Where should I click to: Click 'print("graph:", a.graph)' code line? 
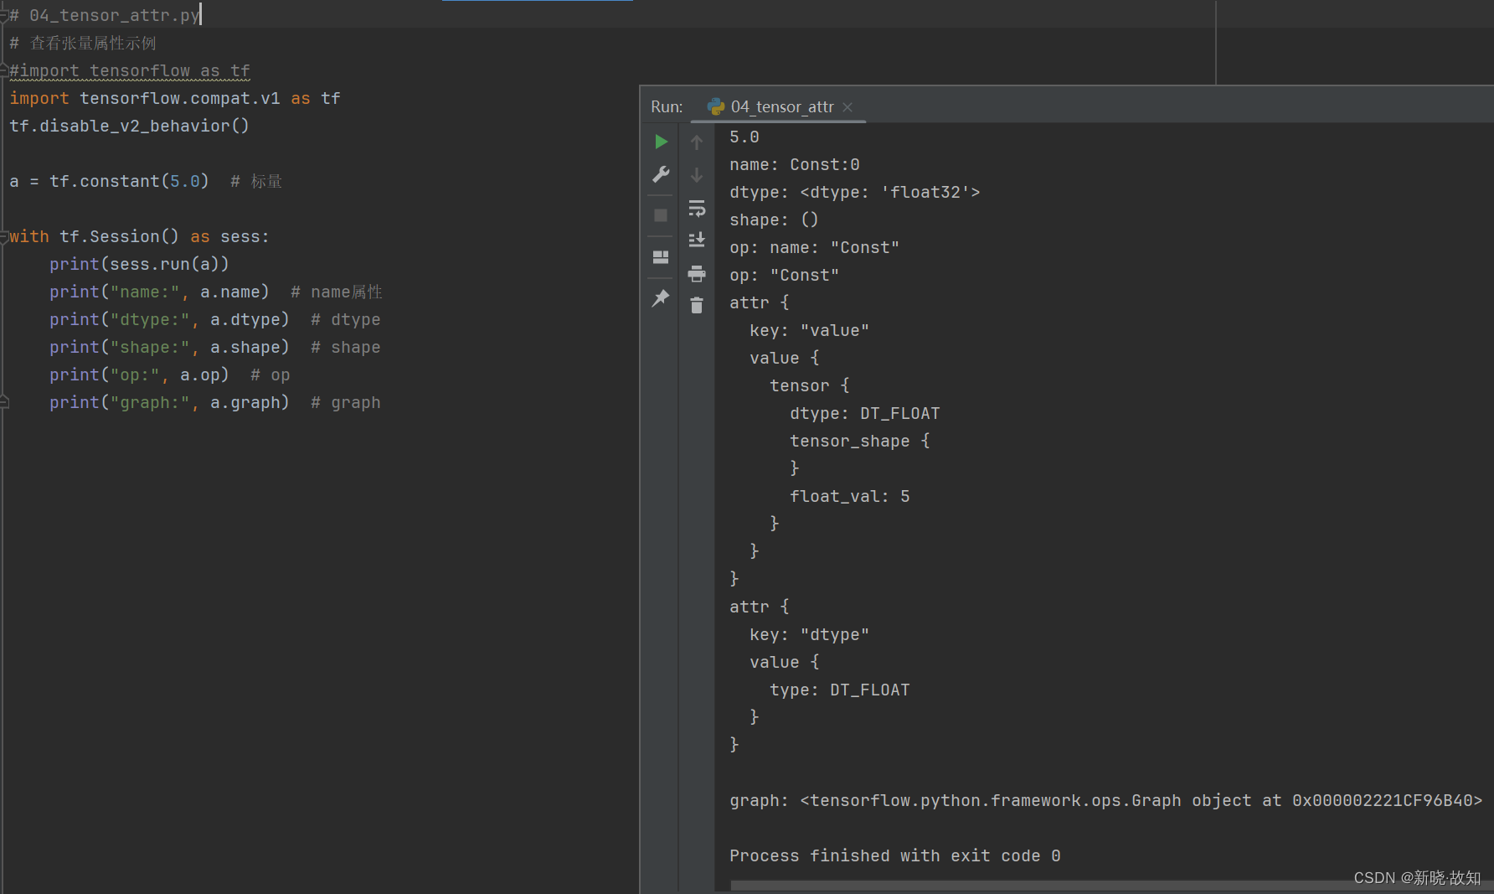[x=169, y=402]
